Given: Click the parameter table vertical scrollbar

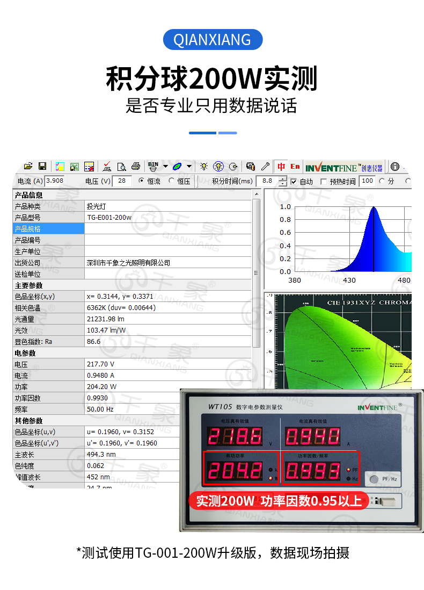Looking at the screenshot, I should click(257, 269).
